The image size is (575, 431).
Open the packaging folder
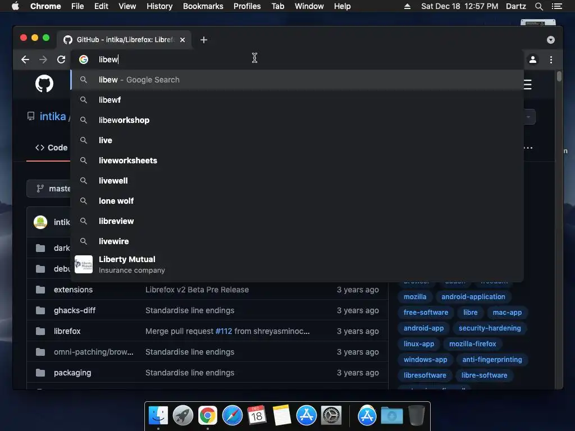72,373
